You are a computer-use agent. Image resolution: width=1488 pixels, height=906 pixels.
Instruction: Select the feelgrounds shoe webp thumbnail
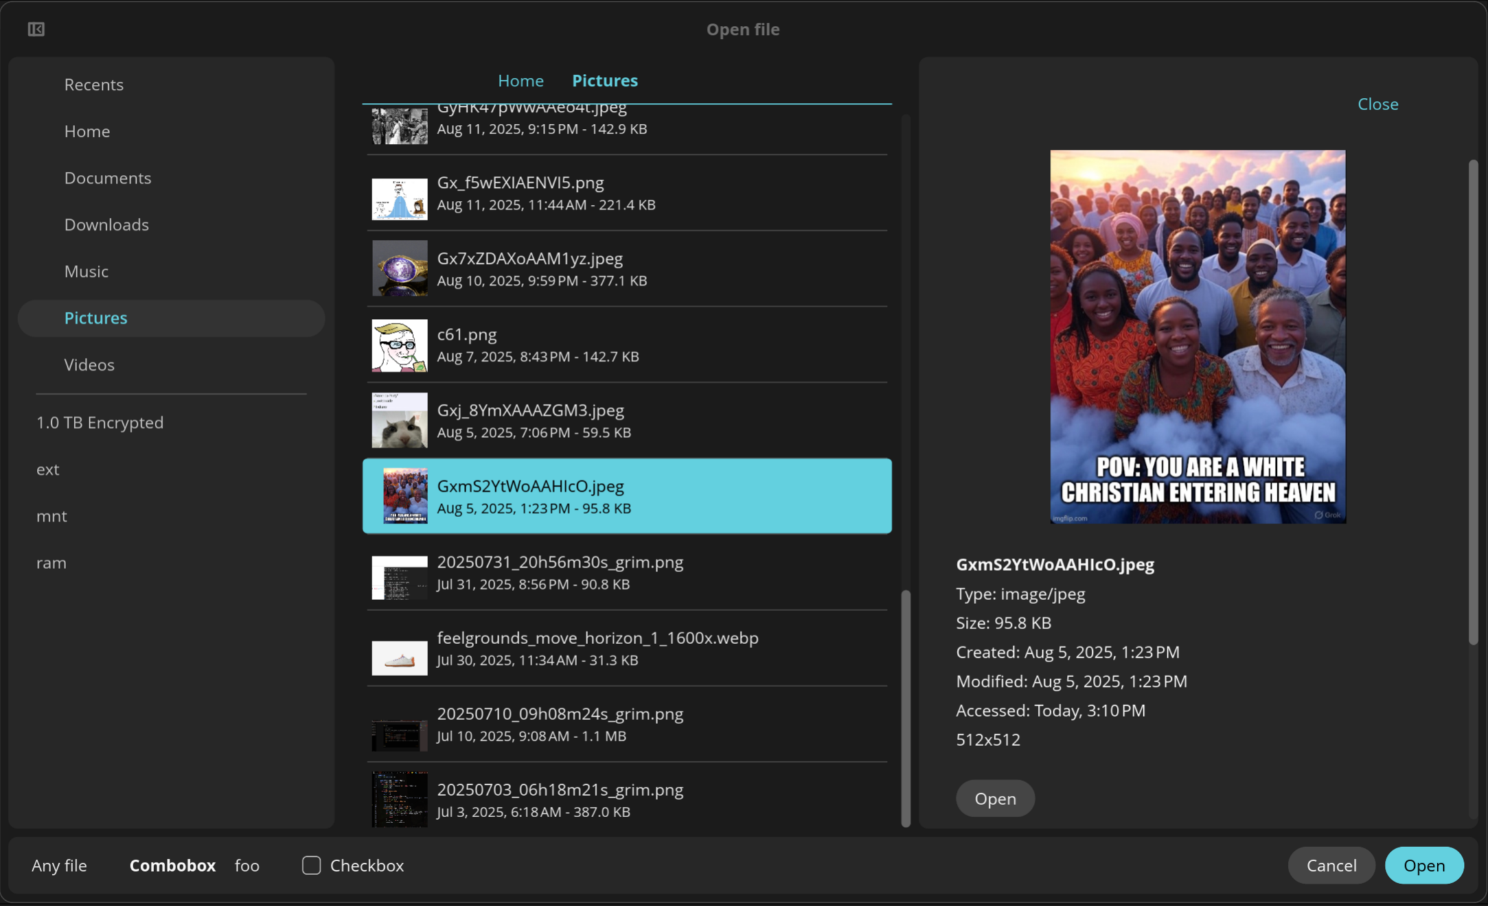click(399, 657)
